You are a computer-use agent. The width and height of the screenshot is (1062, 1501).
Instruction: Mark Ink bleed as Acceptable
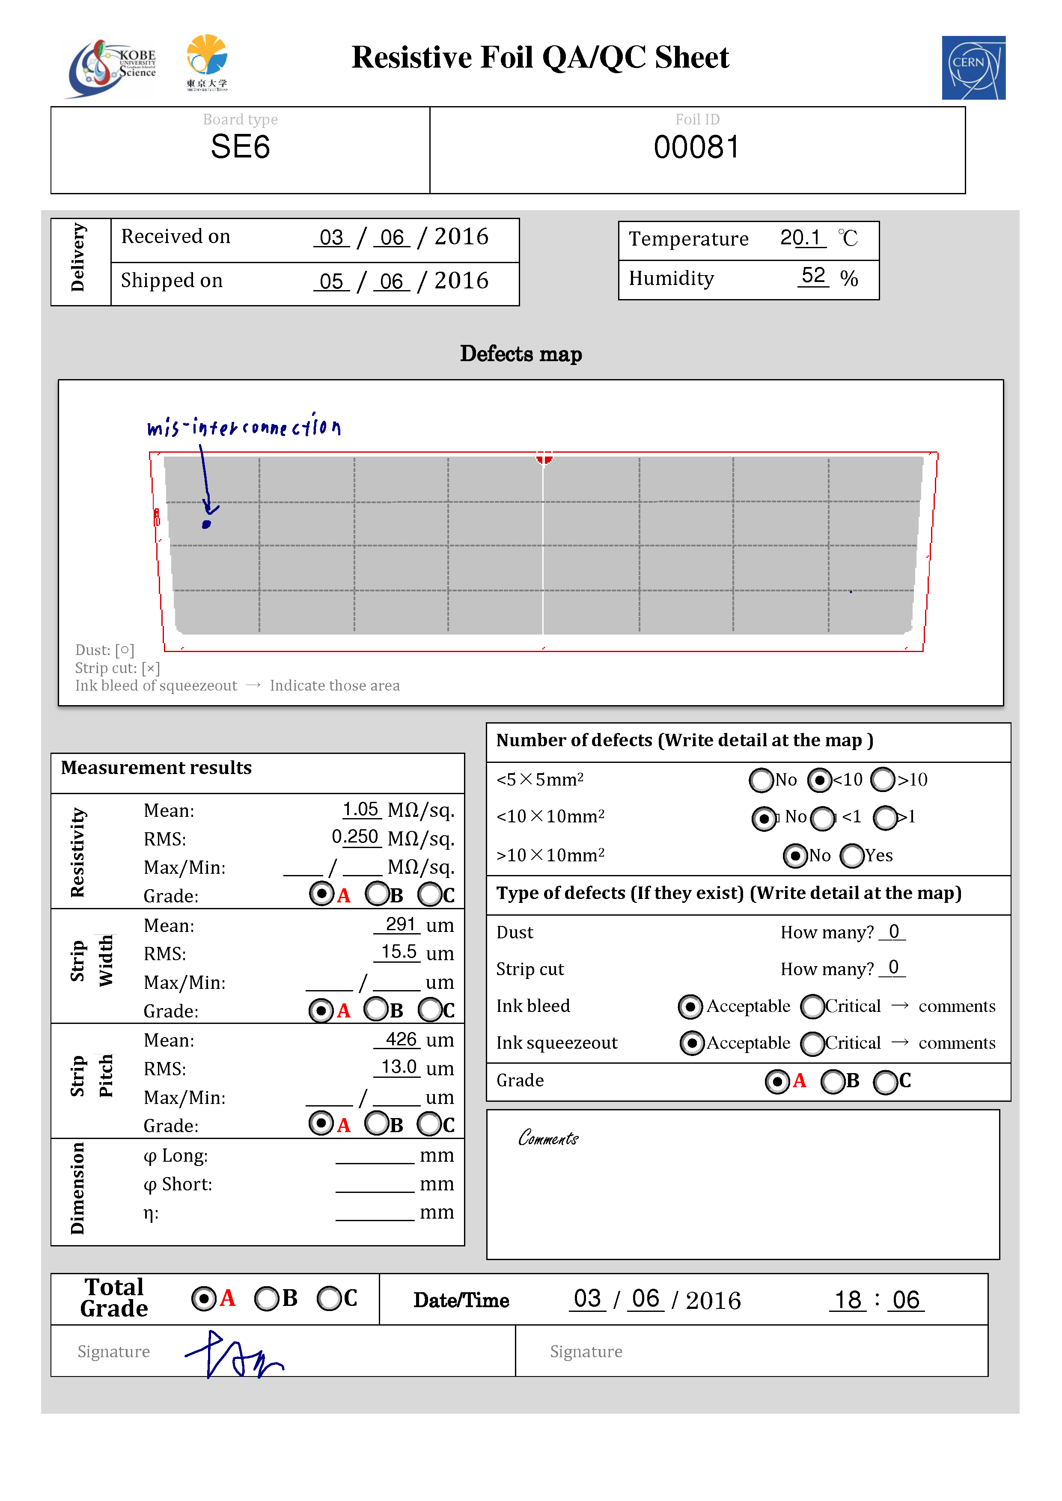[x=690, y=1007]
